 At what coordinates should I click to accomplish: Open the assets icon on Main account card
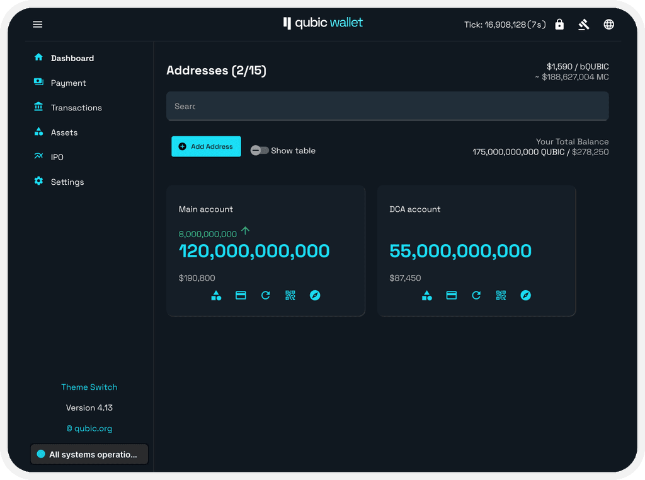216,295
